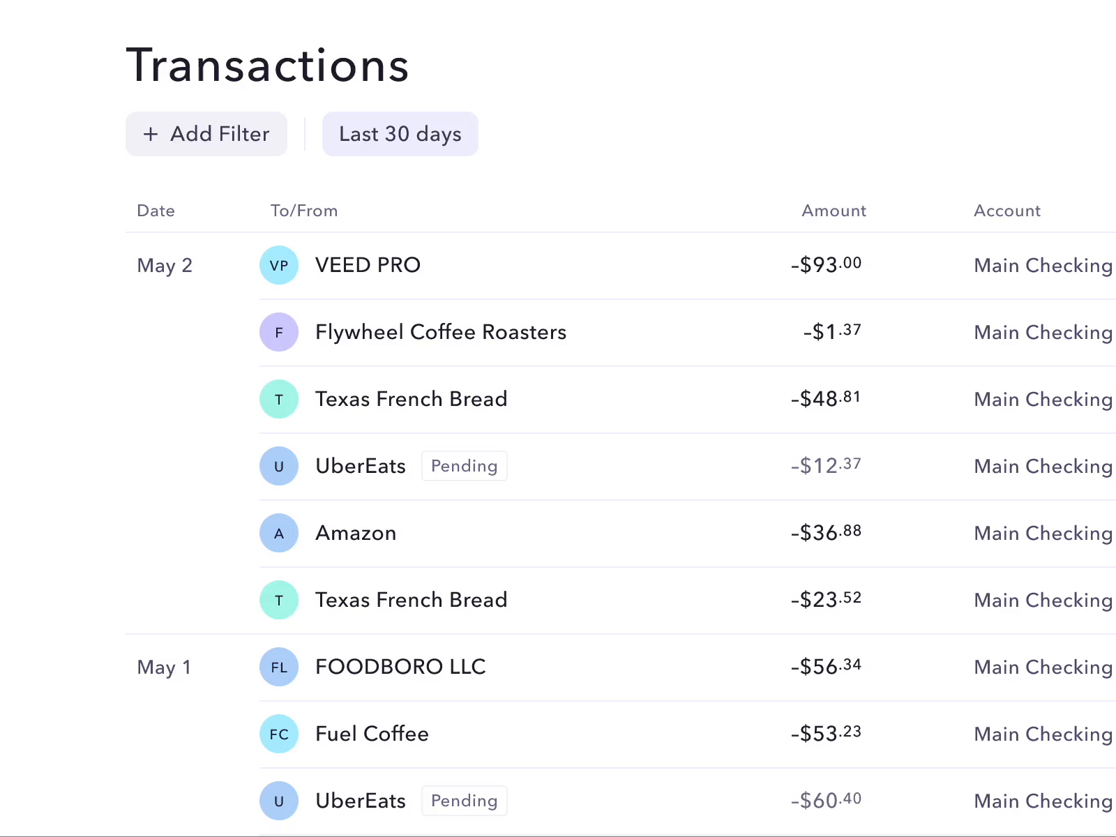The height and width of the screenshot is (837, 1116).
Task: Select the Date column header
Action: (156, 211)
